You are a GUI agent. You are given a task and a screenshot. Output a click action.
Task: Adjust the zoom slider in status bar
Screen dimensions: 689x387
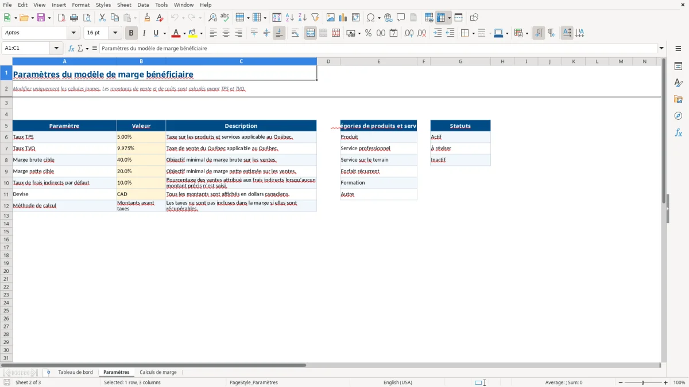[x=643, y=382]
